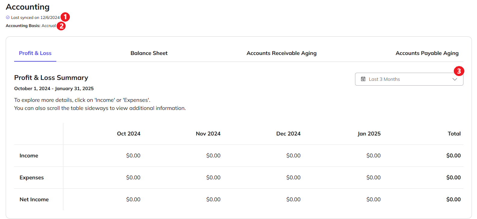The height and width of the screenshot is (219, 477).
Task: Click the Profit & Loss Summary heading
Action: pyautogui.click(x=51, y=78)
